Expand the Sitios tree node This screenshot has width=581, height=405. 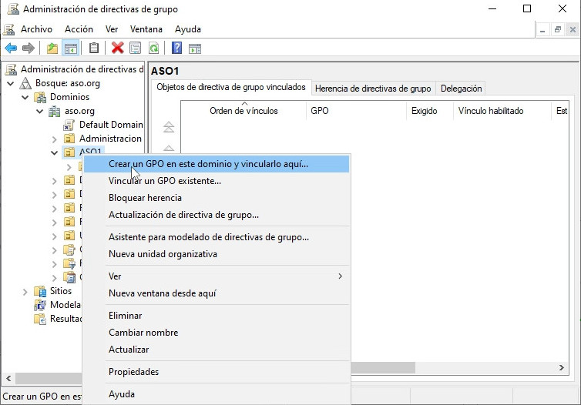click(25, 292)
